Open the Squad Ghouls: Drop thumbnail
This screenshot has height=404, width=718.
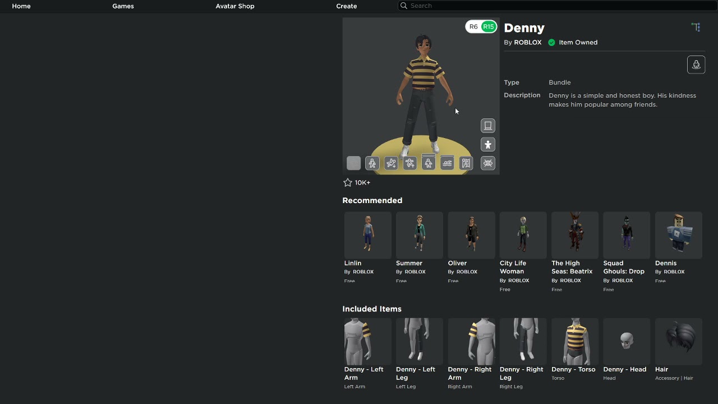coord(627,235)
